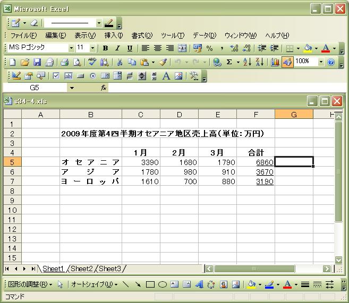
Task: Click the horizontal scrollbar thumb
Action: click(254, 269)
